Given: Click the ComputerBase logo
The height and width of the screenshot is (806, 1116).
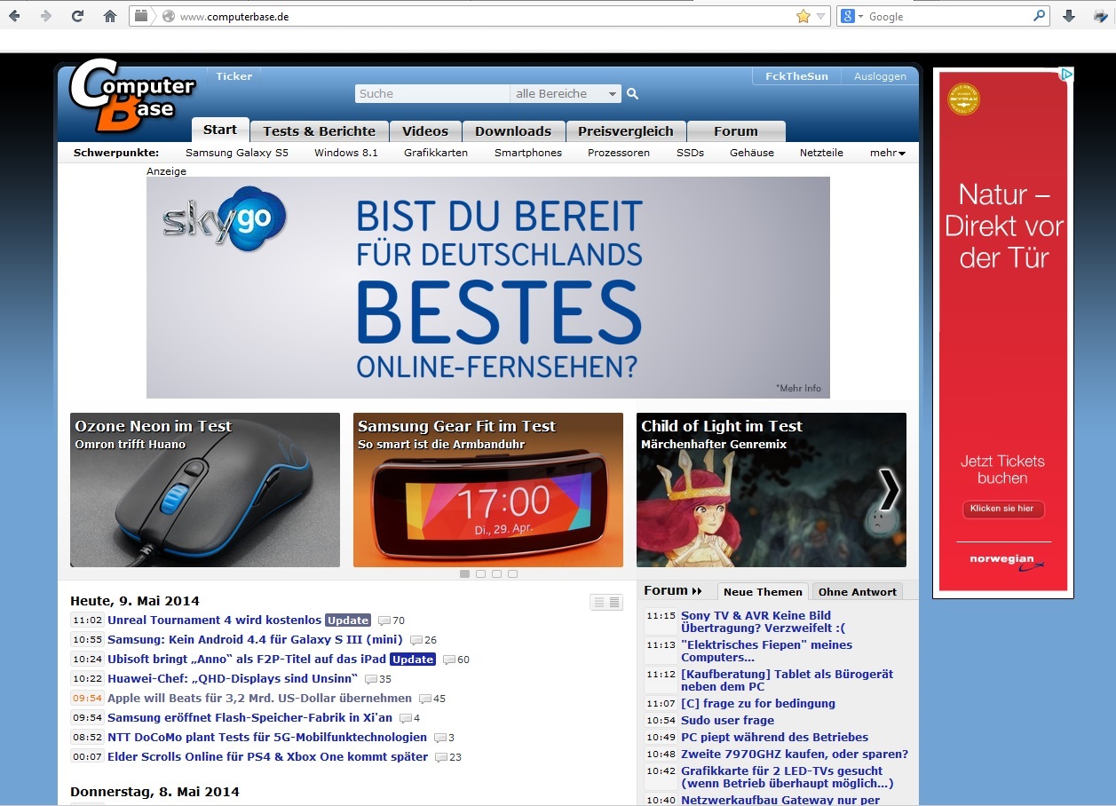Looking at the screenshot, I should tap(131, 95).
